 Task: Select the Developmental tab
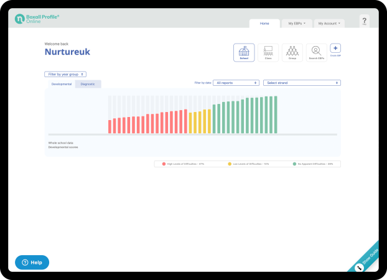(x=62, y=84)
